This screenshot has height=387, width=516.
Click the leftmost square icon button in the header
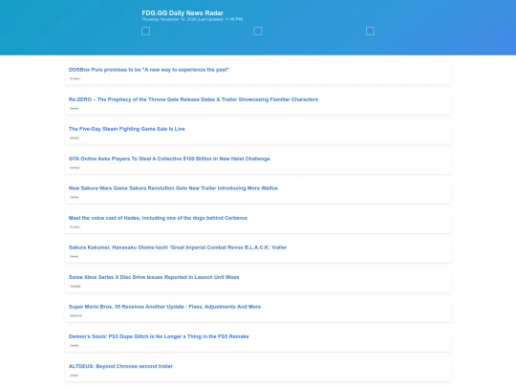point(145,31)
